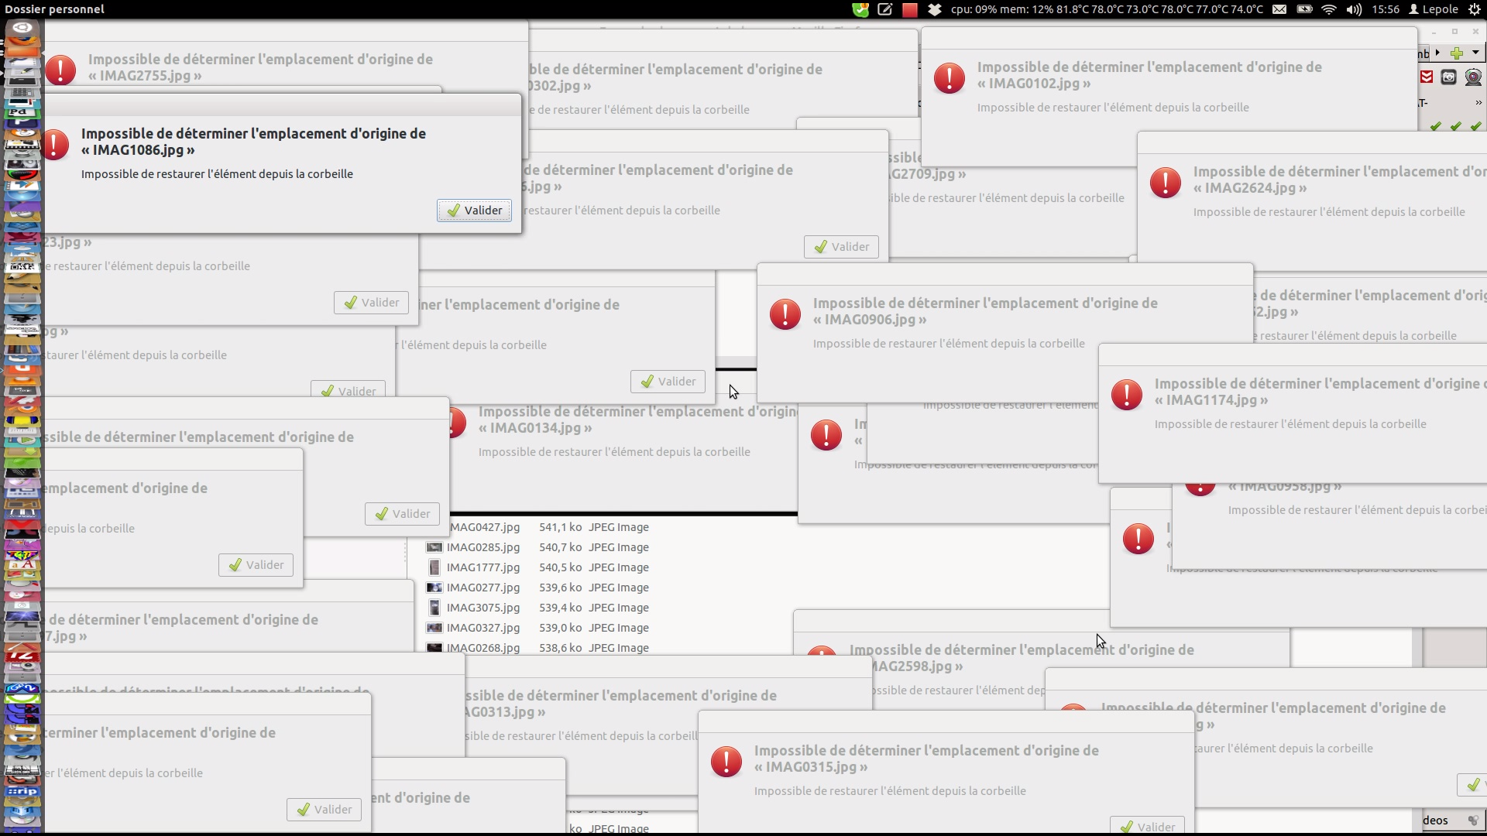Open the tab list dropdown arrow
The image size is (1487, 836).
pyautogui.click(x=1475, y=53)
